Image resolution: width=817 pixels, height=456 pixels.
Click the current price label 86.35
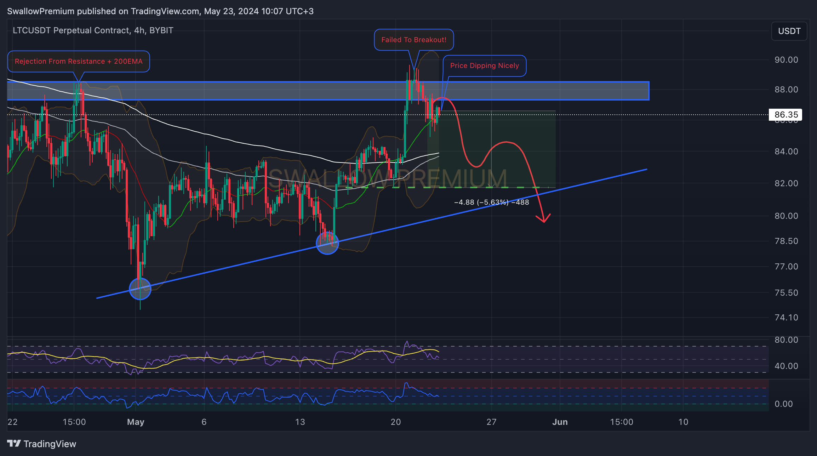[x=785, y=115]
